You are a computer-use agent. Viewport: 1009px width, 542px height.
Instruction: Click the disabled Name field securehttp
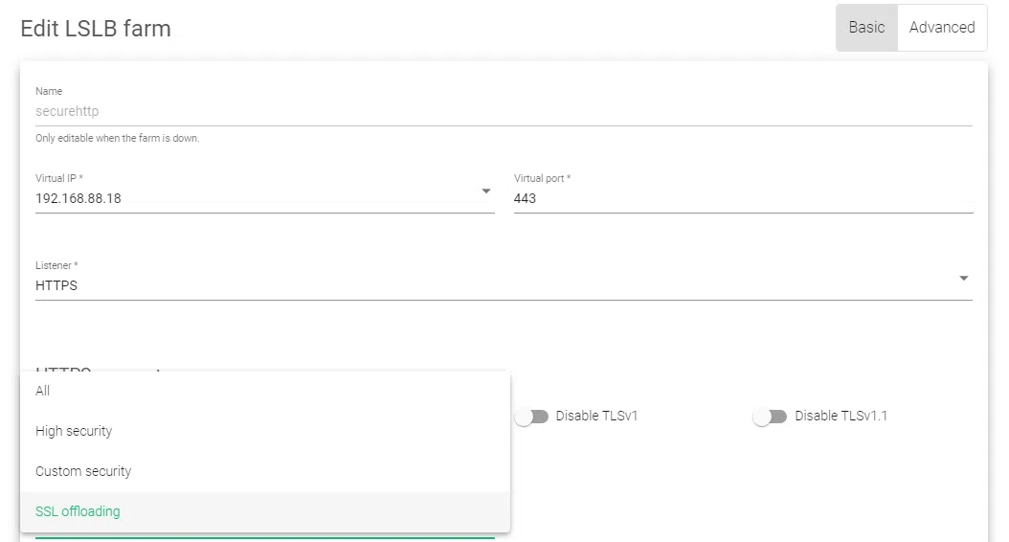pos(67,111)
